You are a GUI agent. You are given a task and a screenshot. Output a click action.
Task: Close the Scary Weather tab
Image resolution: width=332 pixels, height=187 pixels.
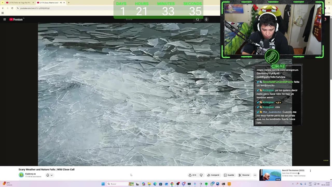(64, 3)
